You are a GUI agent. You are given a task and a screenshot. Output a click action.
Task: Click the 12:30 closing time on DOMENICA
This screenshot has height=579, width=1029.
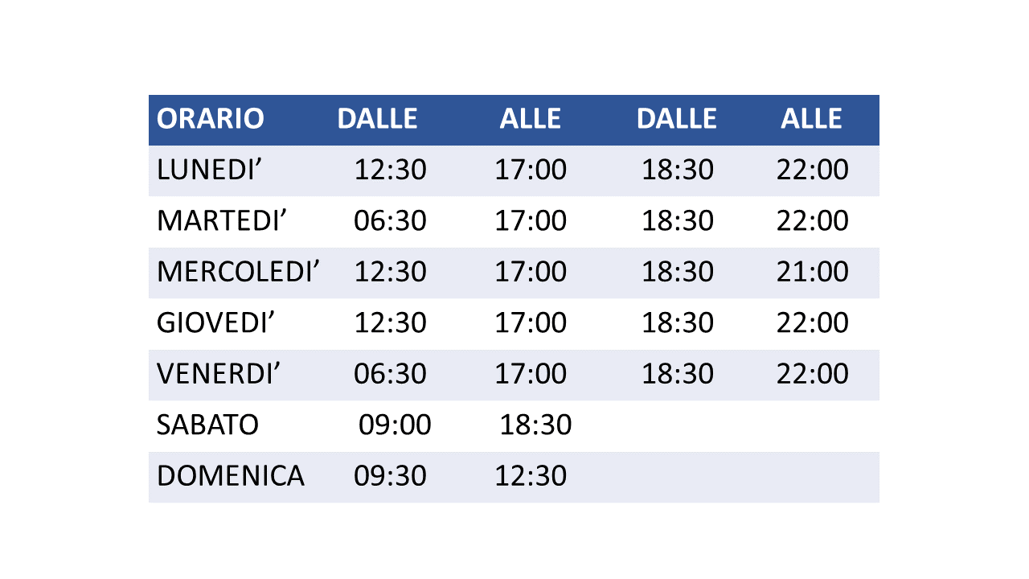coord(531,475)
